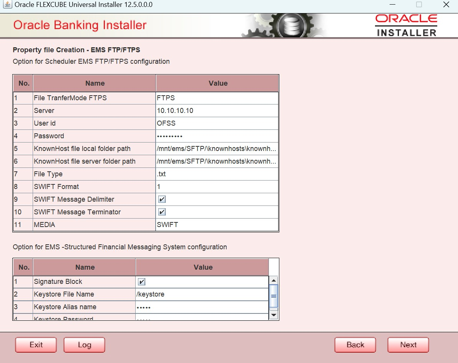Image resolution: width=458 pixels, height=363 pixels.
Task: Edit KnownHost file local folder path value
Action: point(217,149)
